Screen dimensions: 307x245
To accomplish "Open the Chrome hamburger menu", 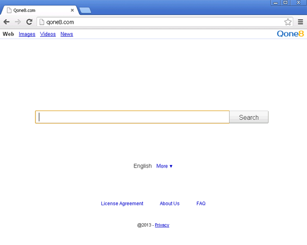I will click(301, 22).
